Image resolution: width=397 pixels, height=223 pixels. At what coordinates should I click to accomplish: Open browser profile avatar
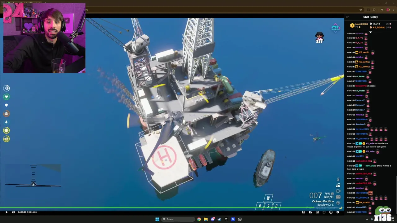(388, 10)
